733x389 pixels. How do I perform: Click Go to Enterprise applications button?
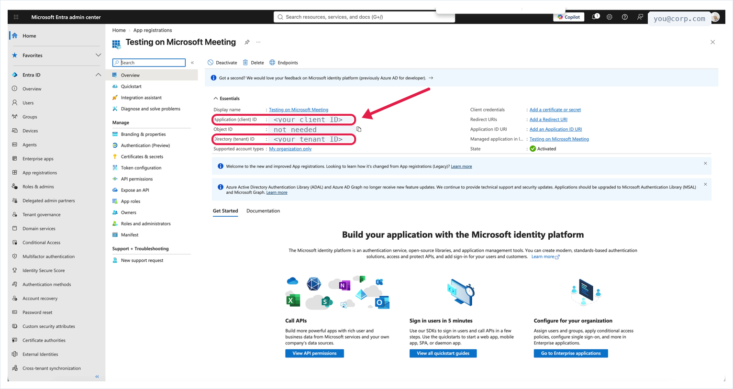point(571,354)
